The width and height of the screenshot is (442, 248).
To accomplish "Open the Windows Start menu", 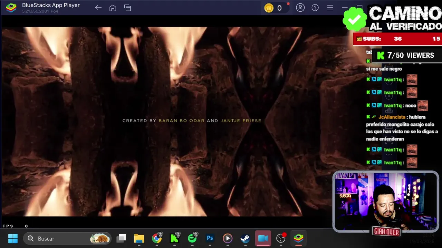I will click(13, 238).
